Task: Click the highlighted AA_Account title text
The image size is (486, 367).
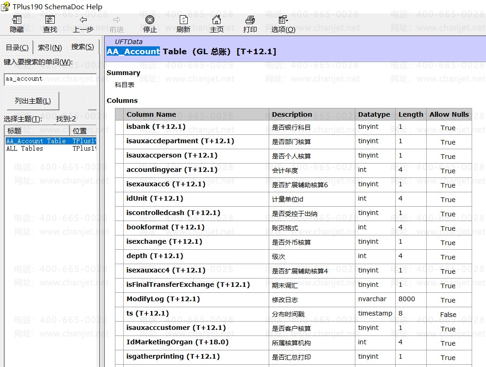Action: (x=133, y=51)
